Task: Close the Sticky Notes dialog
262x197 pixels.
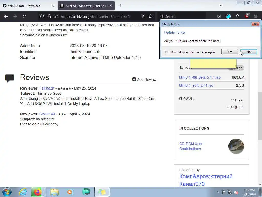Action: [255, 24]
